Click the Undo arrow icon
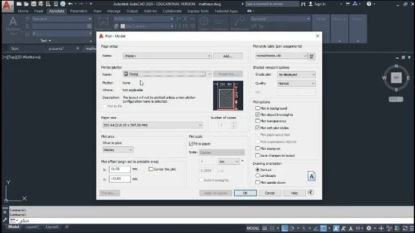The width and height of the screenshot is (415, 233). click(70, 4)
